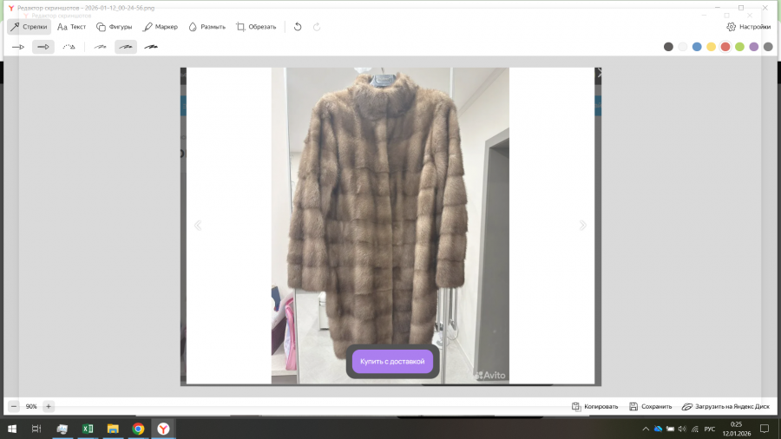Undo the last edit with the undo arrow
This screenshot has width=781, height=439.
tap(298, 27)
